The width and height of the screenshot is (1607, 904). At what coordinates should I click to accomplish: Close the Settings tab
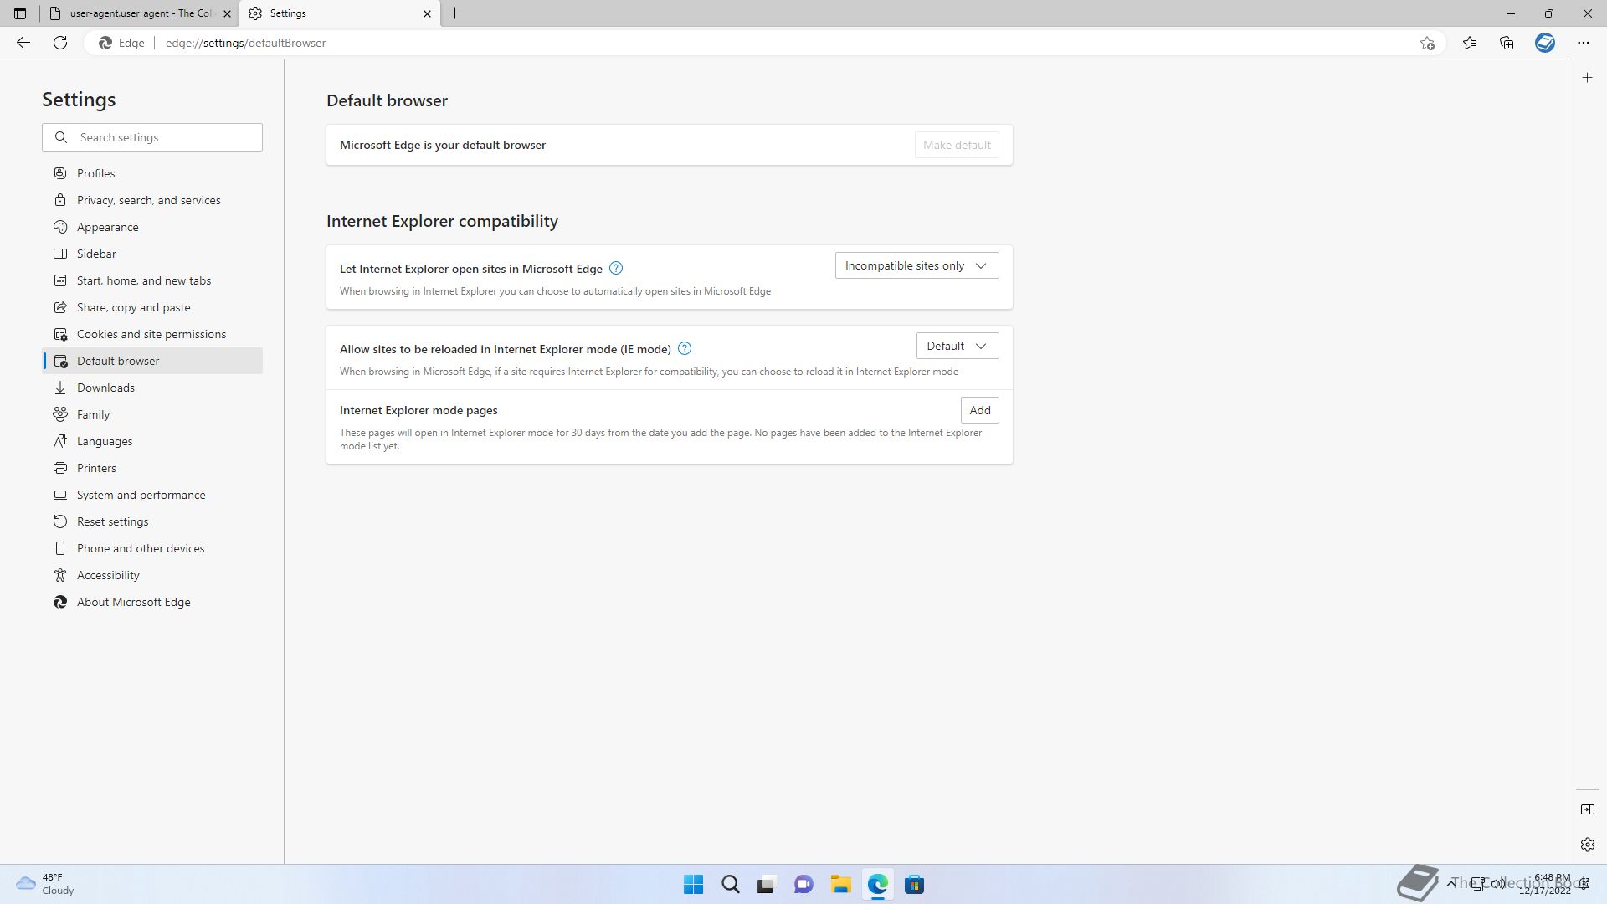[x=427, y=13]
